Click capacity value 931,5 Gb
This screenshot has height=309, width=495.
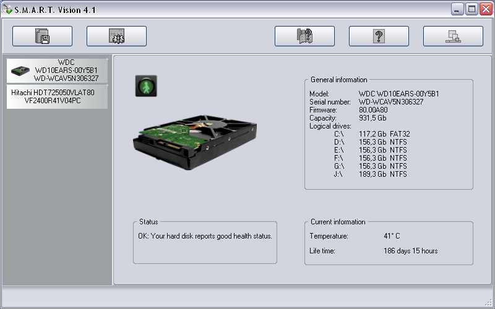point(372,118)
